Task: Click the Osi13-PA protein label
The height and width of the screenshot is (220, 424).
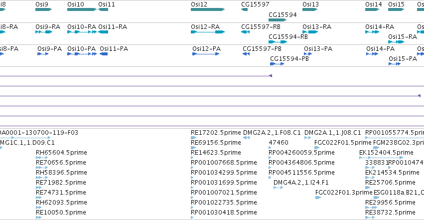Action: (x=318, y=49)
